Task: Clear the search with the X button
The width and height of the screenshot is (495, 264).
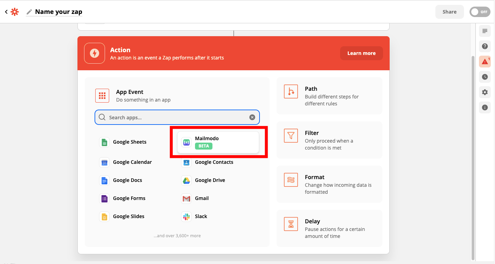Action: pos(252,118)
